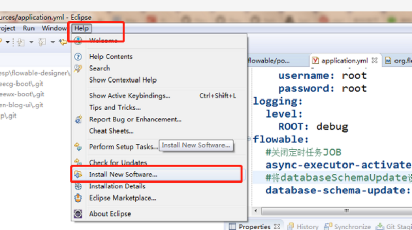
Task: Open the previous annotation dropdown arrow
Action: coord(53,42)
